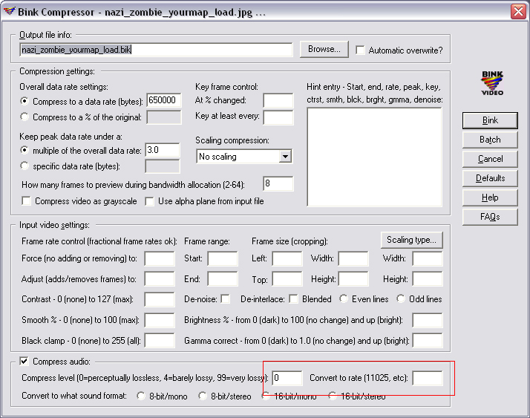The image size is (530, 418).
Task: Click the cropping Left field
Action: [x=287, y=258]
